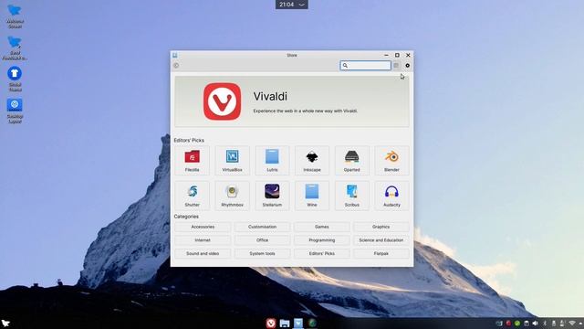Click the Store icon in the taskbar
The height and width of the screenshot is (329, 584).
(298, 323)
